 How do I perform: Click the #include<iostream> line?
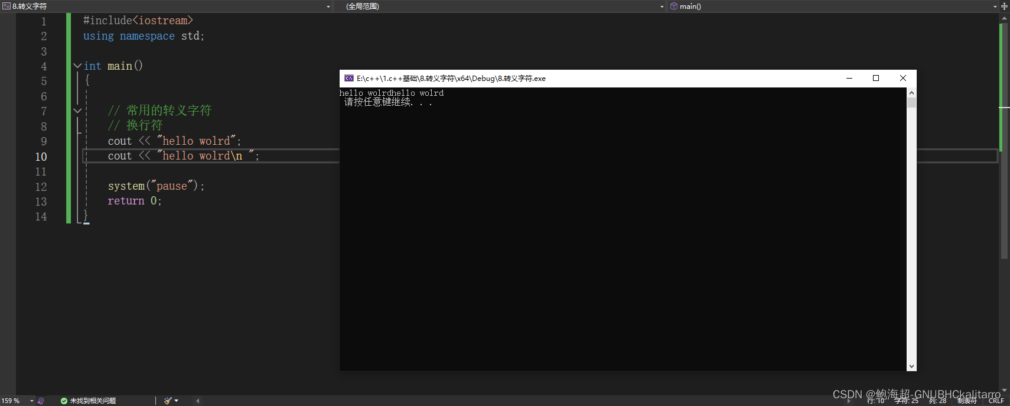coord(138,21)
